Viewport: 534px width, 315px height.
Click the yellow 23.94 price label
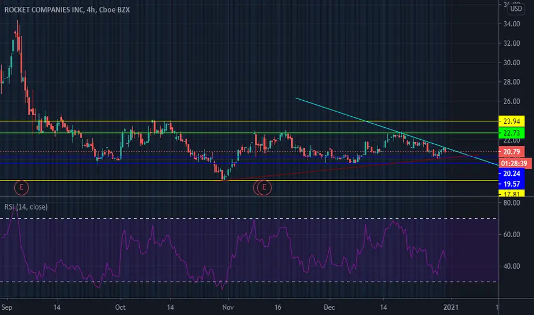(511, 121)
